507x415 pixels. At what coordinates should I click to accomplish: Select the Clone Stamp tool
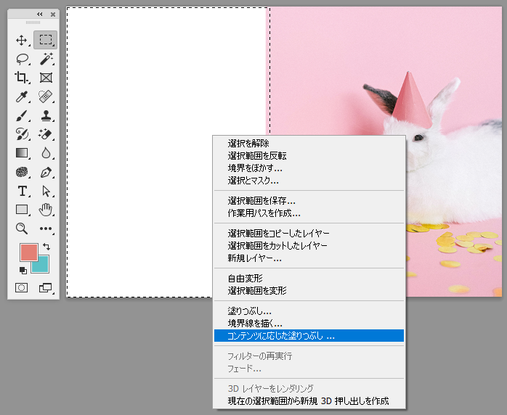coord(46,115)
